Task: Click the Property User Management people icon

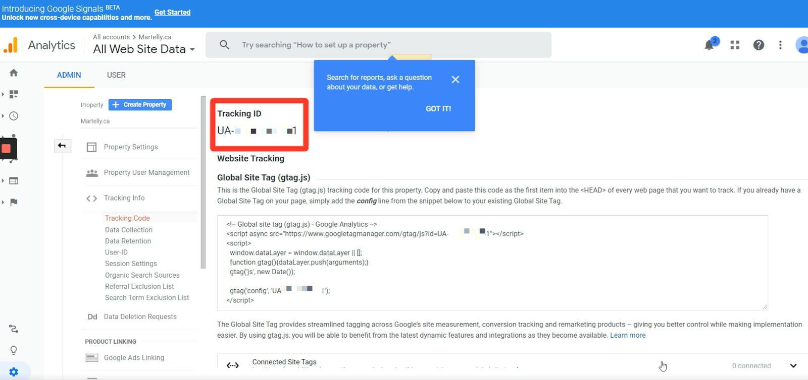Action: (x=92, y=173)
